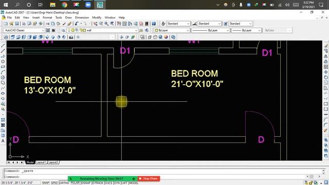Open the wall layer dropdown
Screen dimensions: 329x185
(x=136, y=30)
